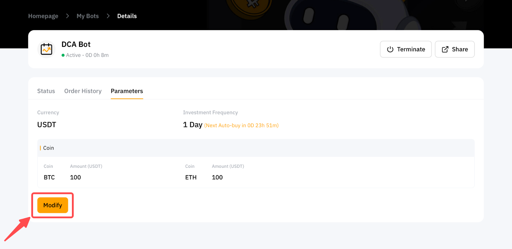Image resolution: width=512 pixels, height=249 pixels.
Task: Click the chevron before Details breadcrumb
Action: (108, 16)
